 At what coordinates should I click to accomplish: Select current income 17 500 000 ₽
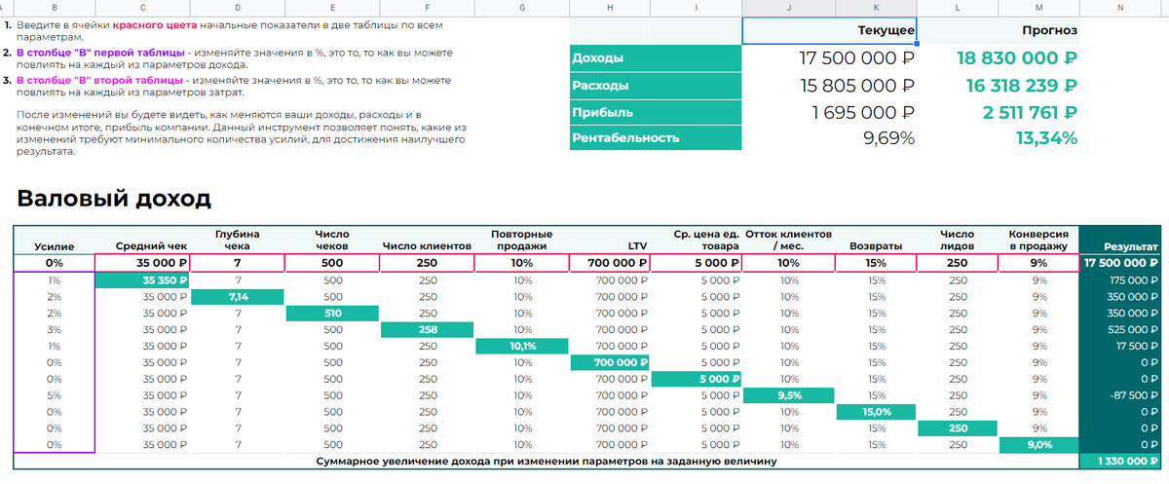(830, 57)
